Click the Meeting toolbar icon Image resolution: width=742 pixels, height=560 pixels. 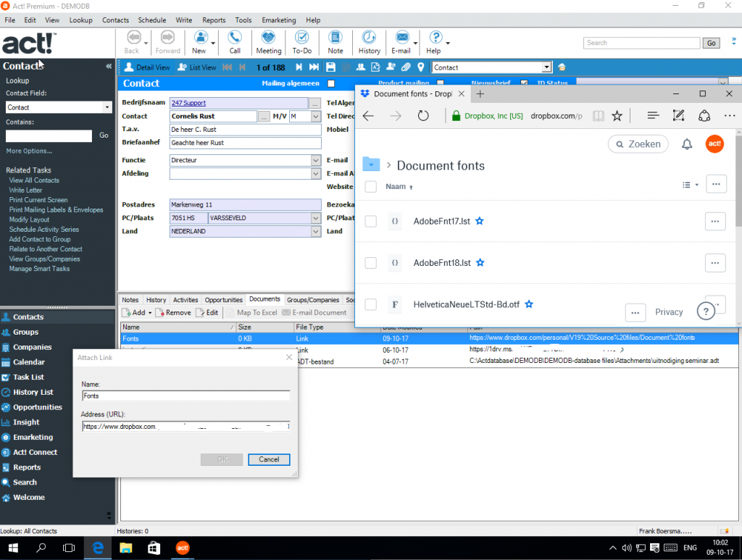268,38
